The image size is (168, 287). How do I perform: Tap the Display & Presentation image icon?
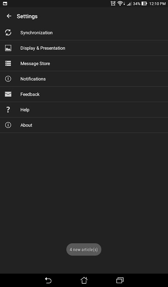pyautogui.click(x=8, y=48)
